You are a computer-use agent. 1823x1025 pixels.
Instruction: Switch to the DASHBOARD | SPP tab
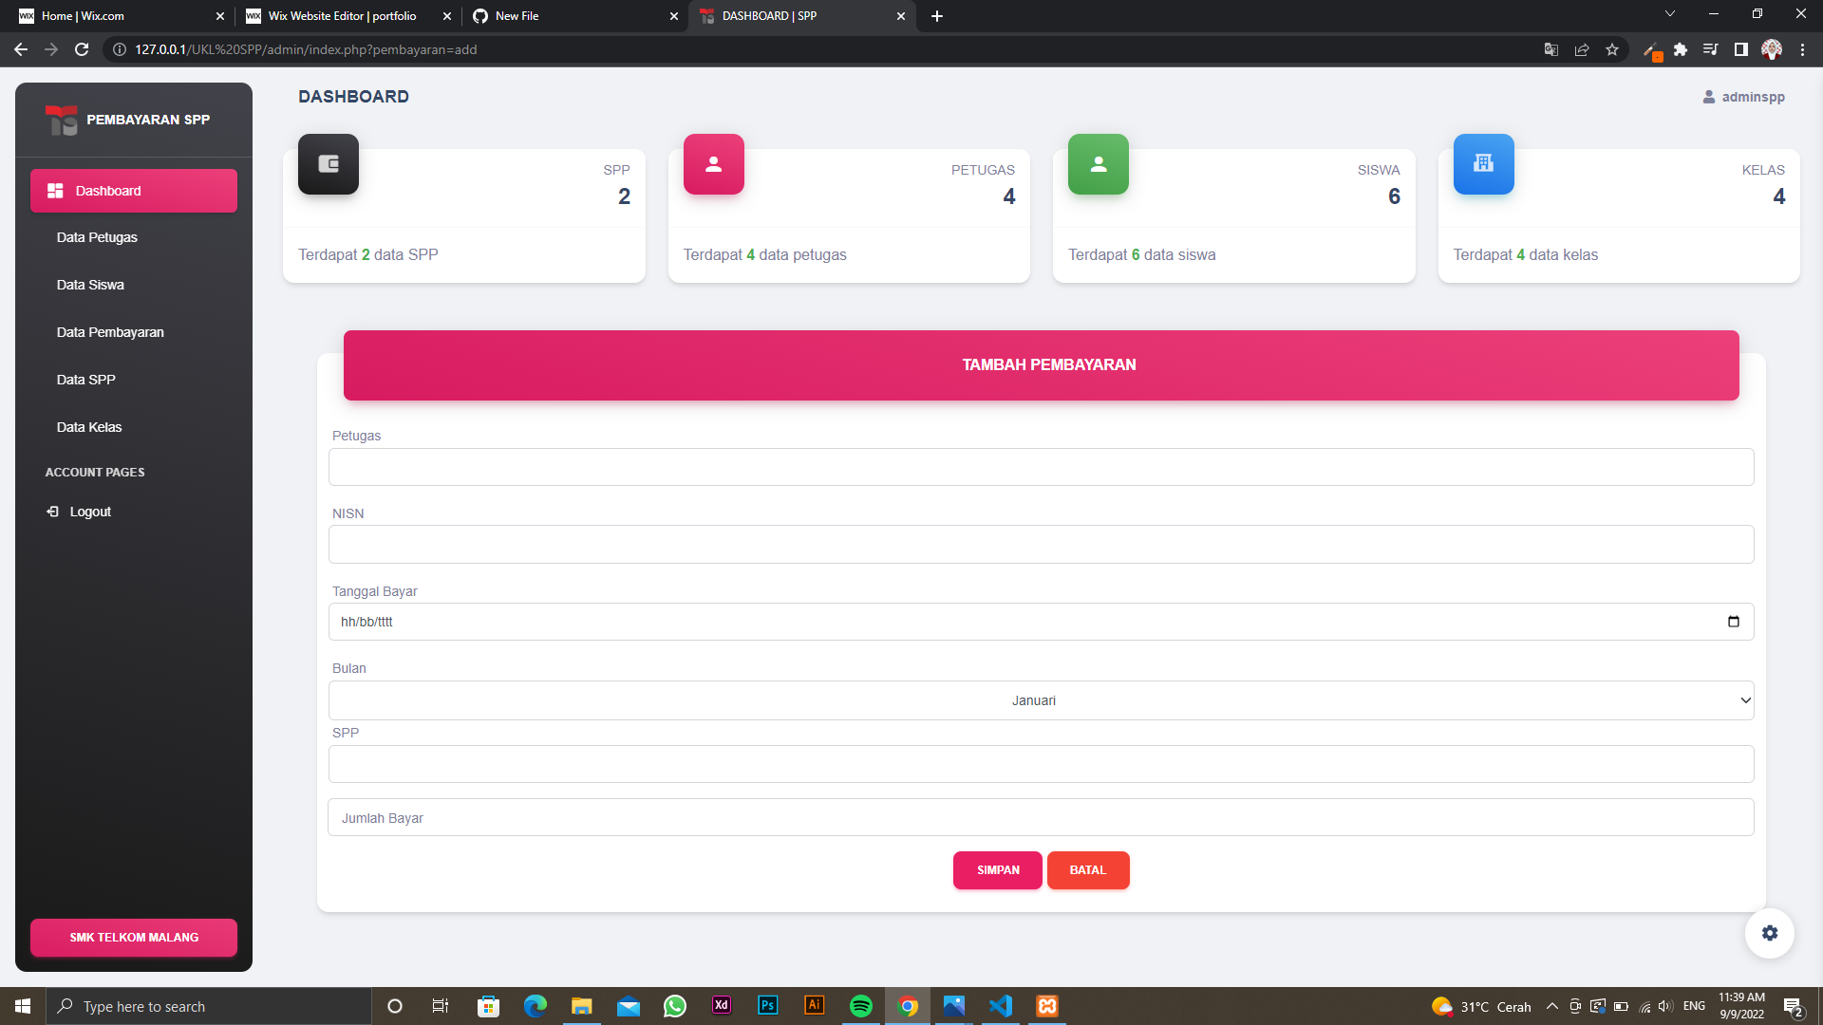798,16
